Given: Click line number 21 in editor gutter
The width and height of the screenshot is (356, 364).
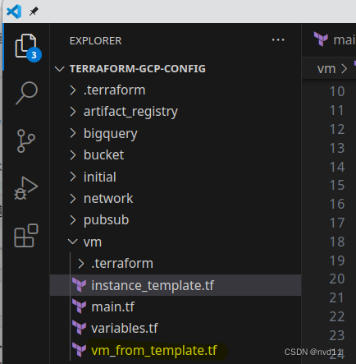Looking at the screenshot, I should (x=337, y=297).
